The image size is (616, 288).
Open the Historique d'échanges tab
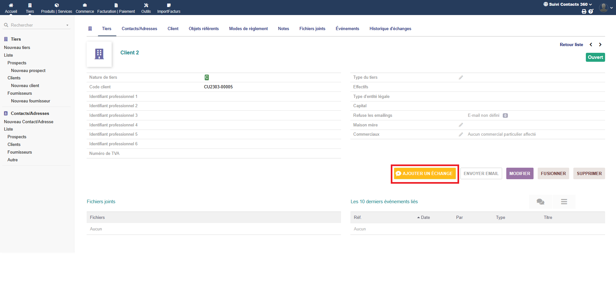pyautogui.click(x=390, y=29)
